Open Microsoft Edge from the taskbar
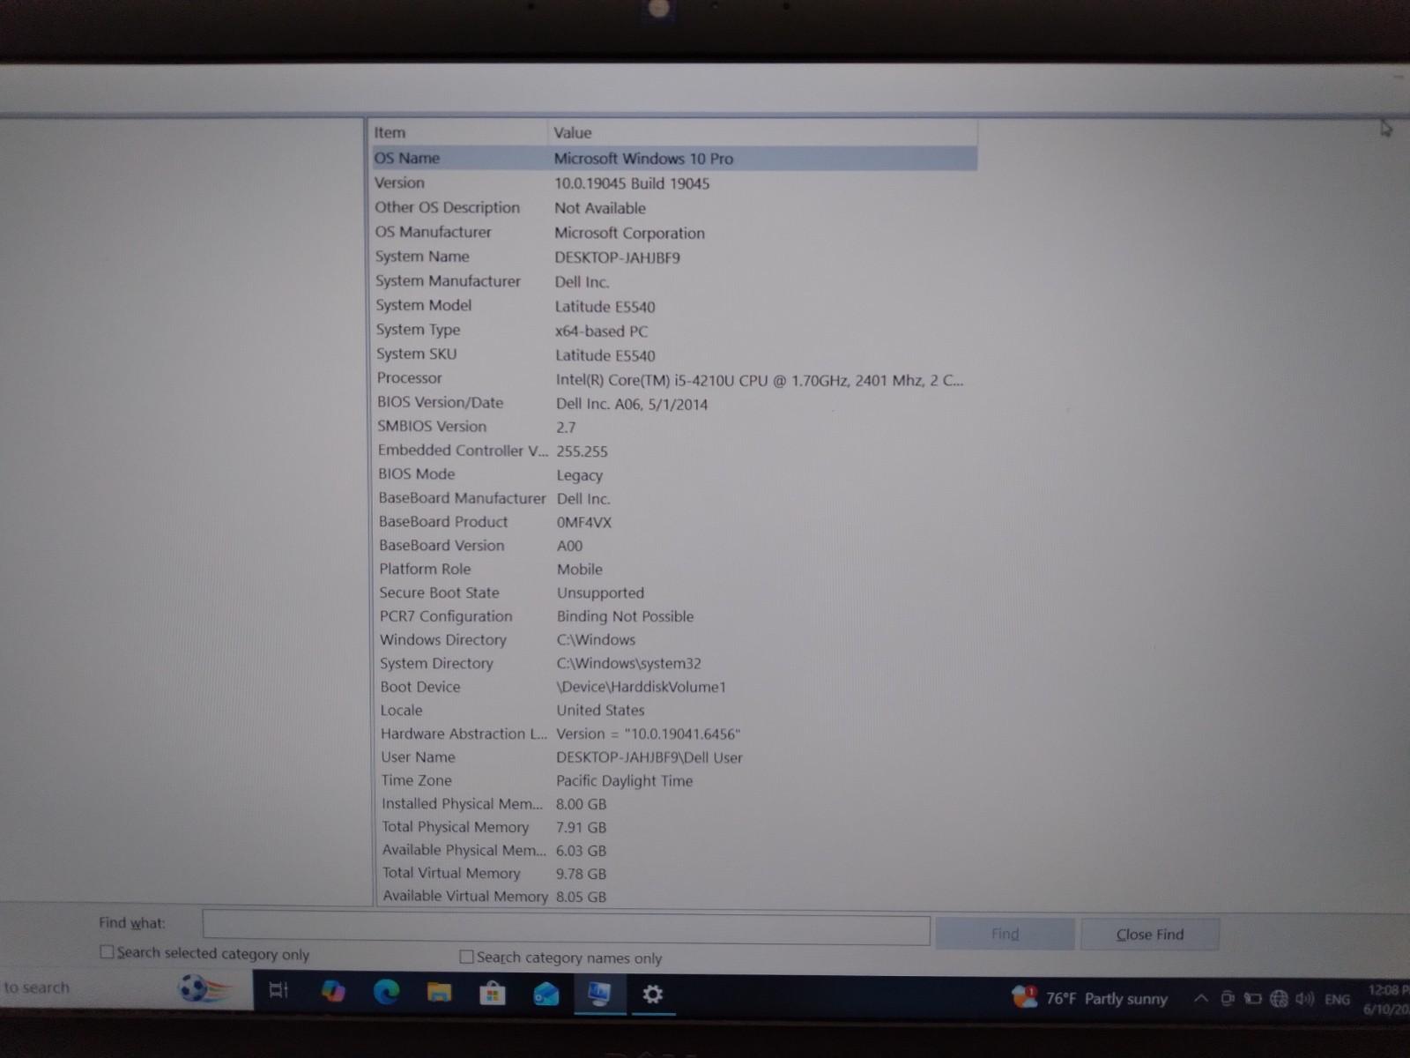 click(x=386, y=992)
